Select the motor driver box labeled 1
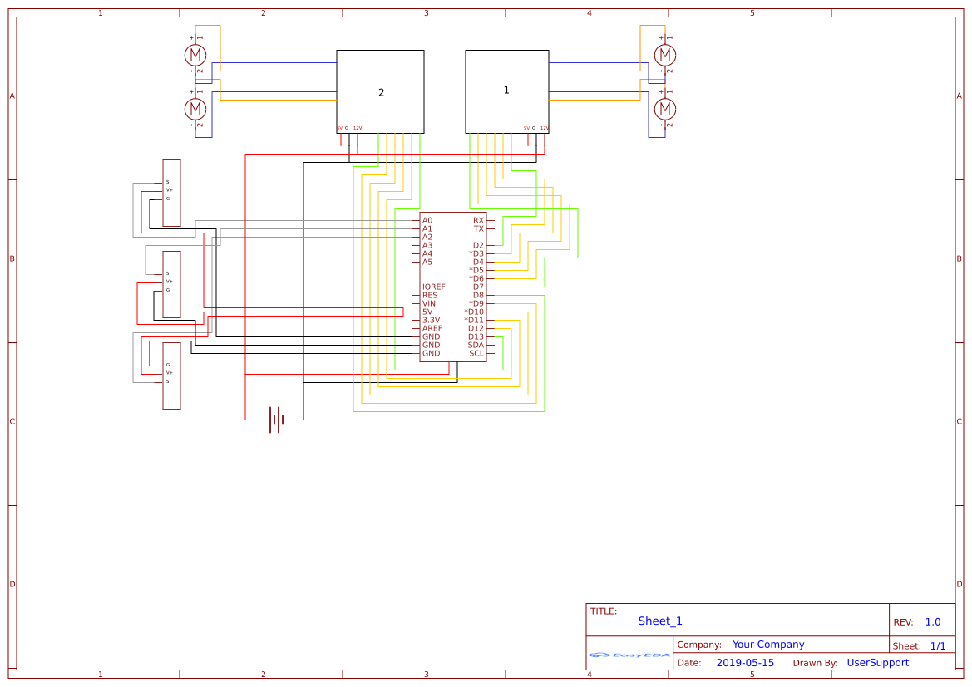The height and width of the screenshot is (687, 972). point(507,91)
